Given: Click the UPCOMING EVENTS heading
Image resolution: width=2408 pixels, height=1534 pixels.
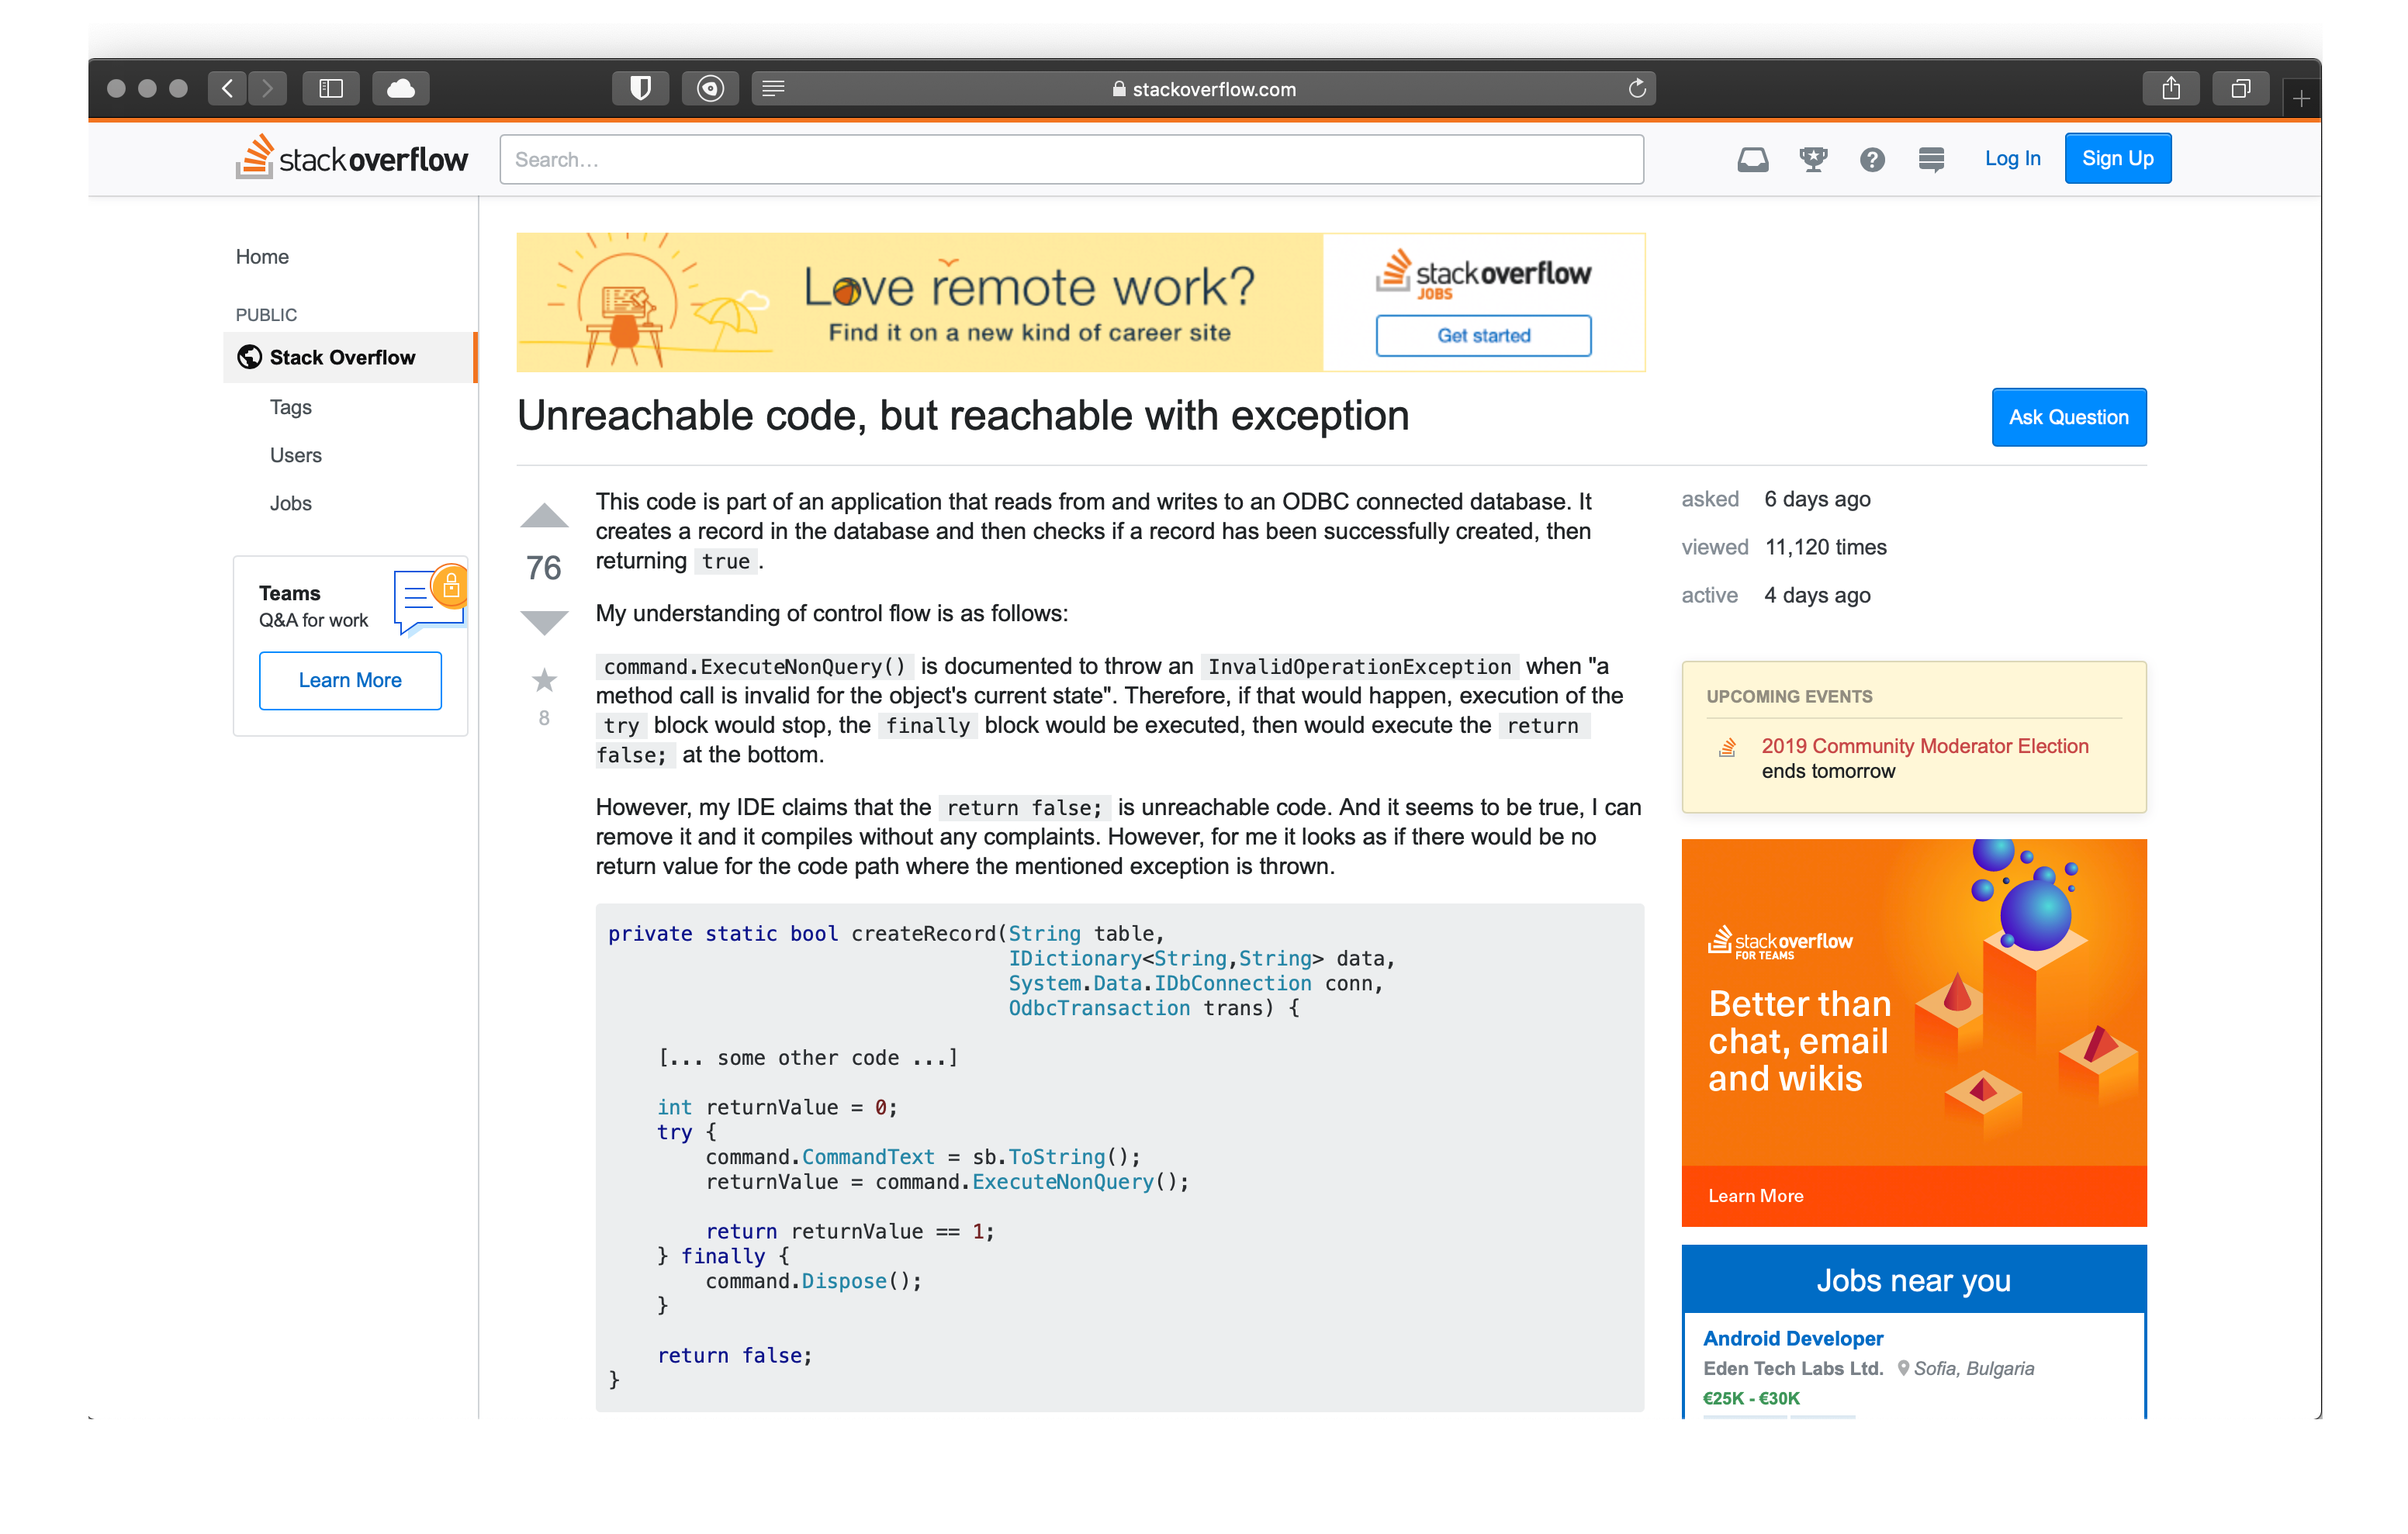Looking at the screenshot, I should (x=1789, y=696).
